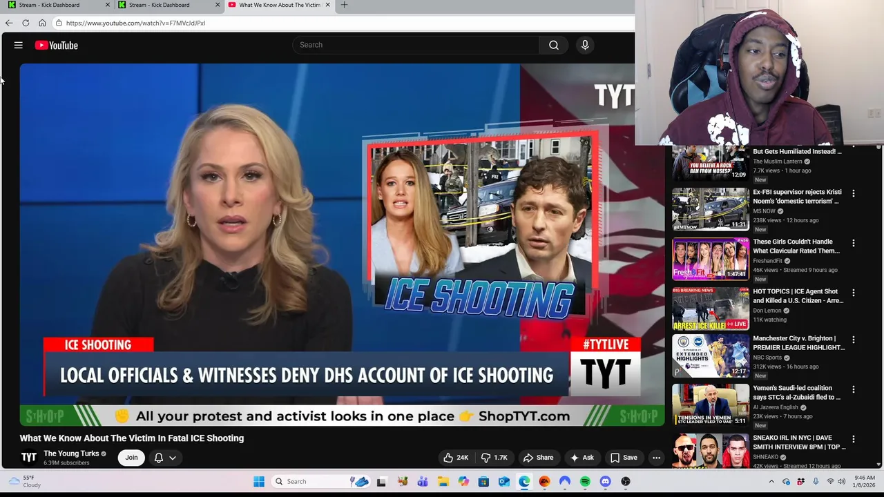Open OBS Studio from the taskbar
This screenshot has width=884, height=497.
click(x=626, y=482)
